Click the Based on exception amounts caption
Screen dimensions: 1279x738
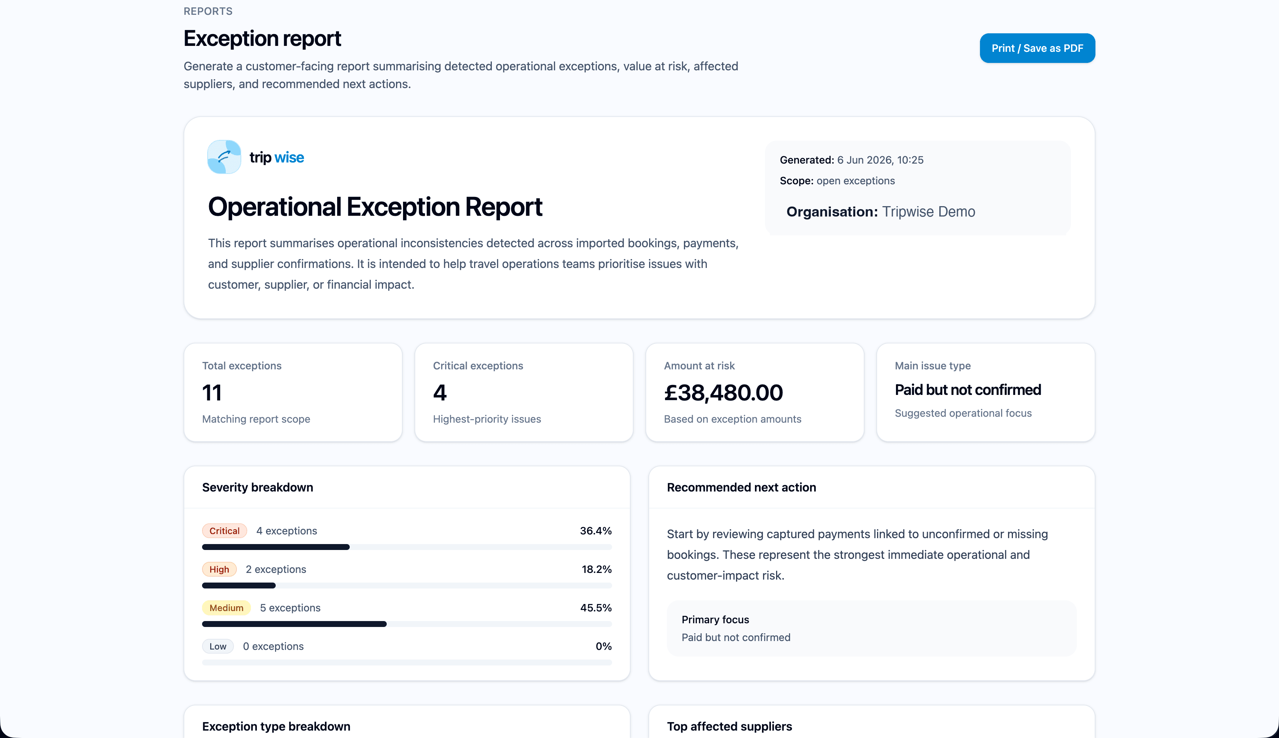tap(733, 419)
